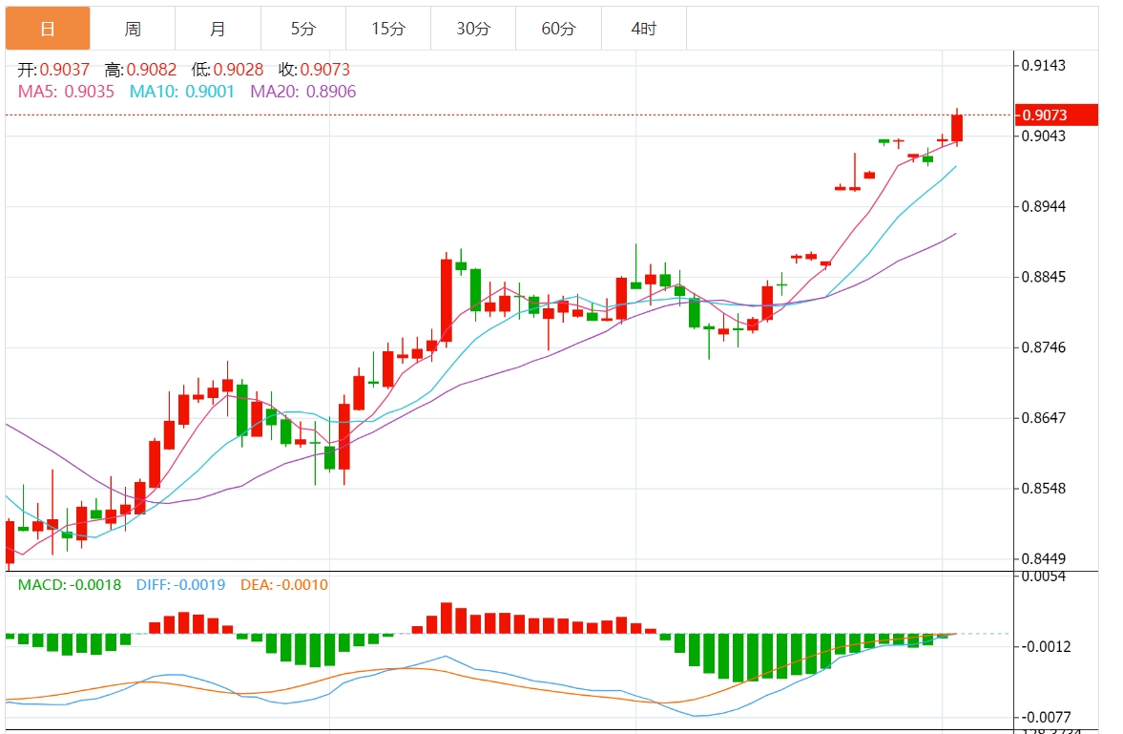Click the MA10: 0.9001 indicator label
Image resolution: width=1123 pixels, height=734 pixels.
coord(182,92)
